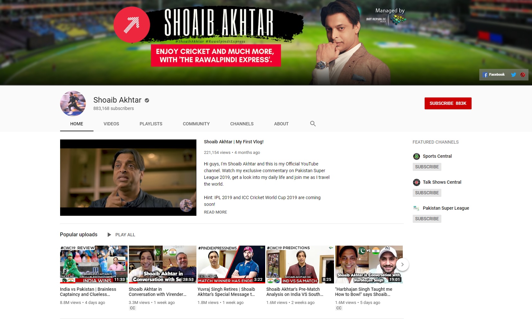Open the Facebook link in banner
The height and width of the screenshot is (319, 532).
(494, 75)
